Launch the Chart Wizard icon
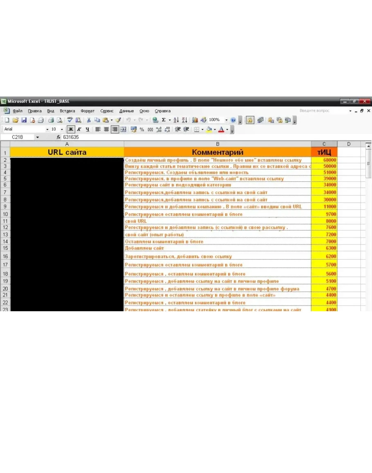The height and width of the screenshot is (473, 372). 195,120
